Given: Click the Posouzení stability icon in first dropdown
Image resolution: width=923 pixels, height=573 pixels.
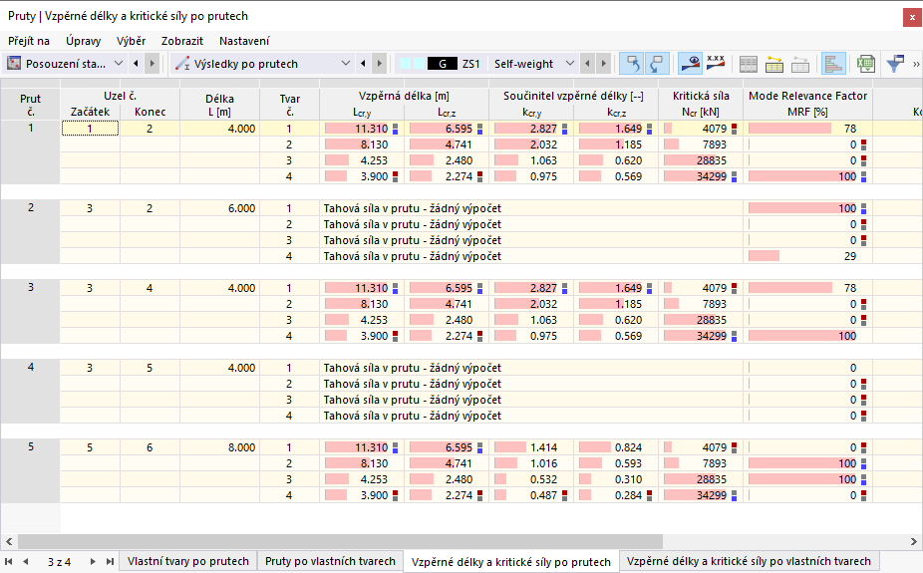Looking at the screenshot, I should tap(14, 63).
